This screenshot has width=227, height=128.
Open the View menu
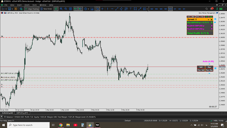[x=12, y=5]
